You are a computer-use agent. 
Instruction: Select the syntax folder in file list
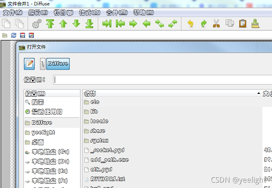(173, 141)
